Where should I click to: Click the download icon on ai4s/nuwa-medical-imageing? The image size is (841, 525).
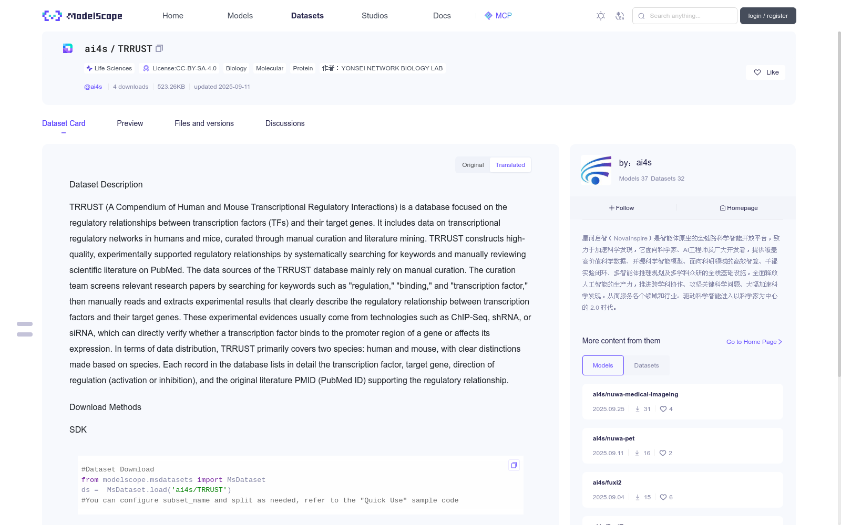coord(638,409)
